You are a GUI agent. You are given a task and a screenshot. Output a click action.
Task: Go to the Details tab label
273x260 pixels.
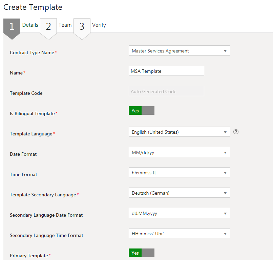[x=30, y=25]
